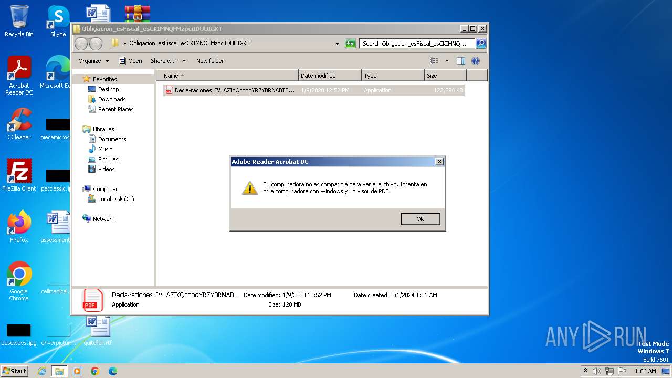Click the taskbar clock showing 1:06 AM

(645, 371)
